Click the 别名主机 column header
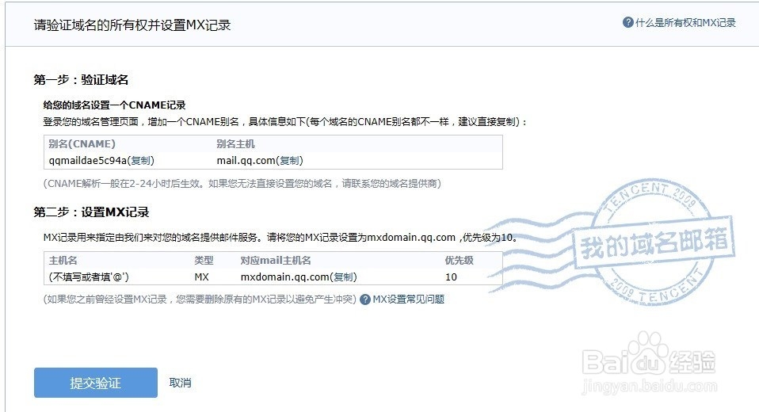759x412 pixels. pos(235,143)
